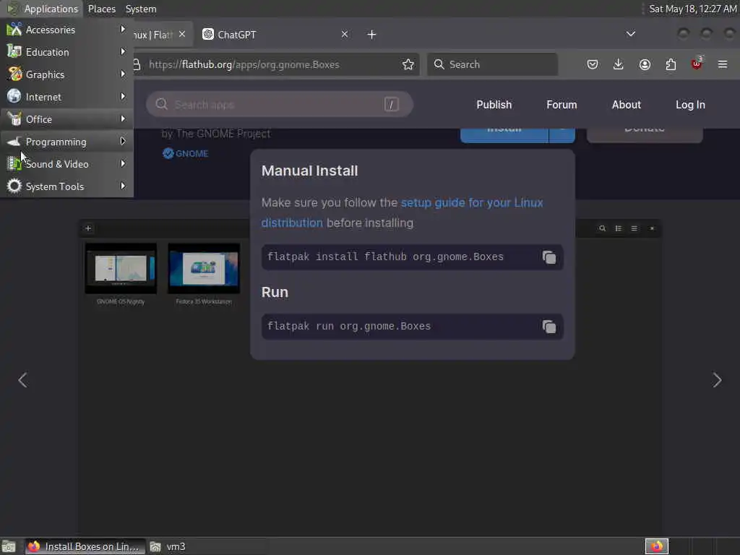Image resolution: width=740 pixels, height=555 pixels.
Task: Click the uBlock Origin extension icon
Action: point(697,64)
